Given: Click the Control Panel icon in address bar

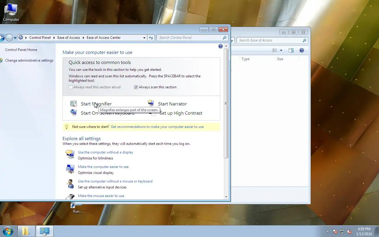Looking at the screenshot, I should coord(21,38).
